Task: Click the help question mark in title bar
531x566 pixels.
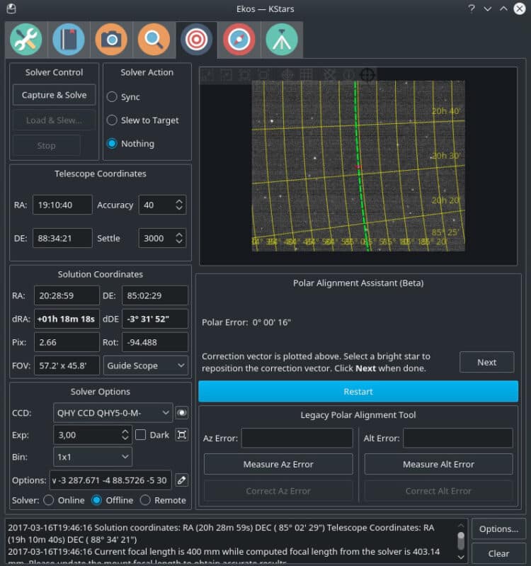Action: coord(472,9)
